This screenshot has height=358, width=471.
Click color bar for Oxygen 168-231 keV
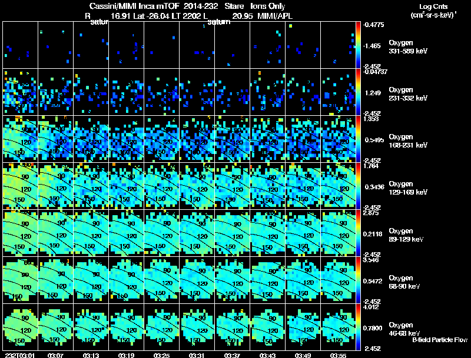click(x=359, y=139)
